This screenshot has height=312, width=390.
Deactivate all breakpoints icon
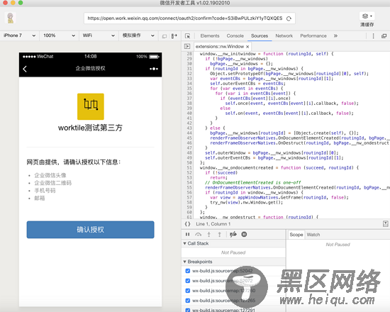point(233,234)
